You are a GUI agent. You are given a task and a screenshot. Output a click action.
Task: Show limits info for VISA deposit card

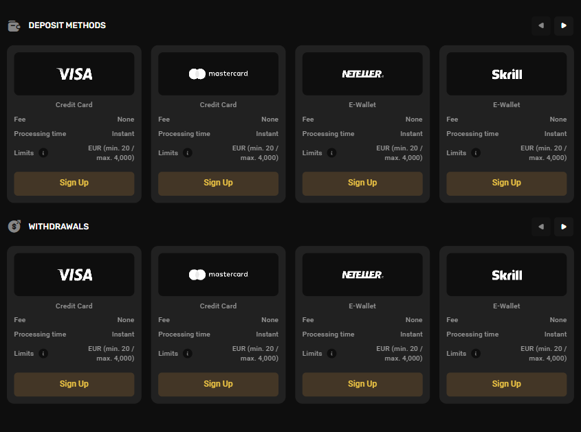pyautogui.click(x=43, y=152)
